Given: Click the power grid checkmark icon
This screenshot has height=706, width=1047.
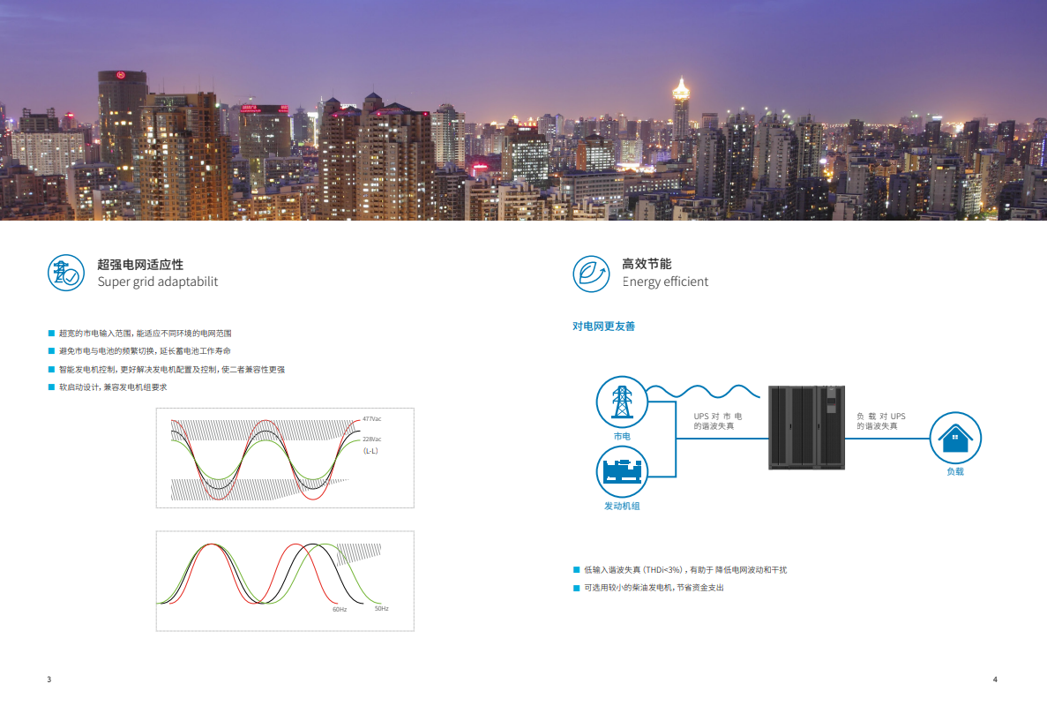Looking at the screenshot, I should point(65,274).
